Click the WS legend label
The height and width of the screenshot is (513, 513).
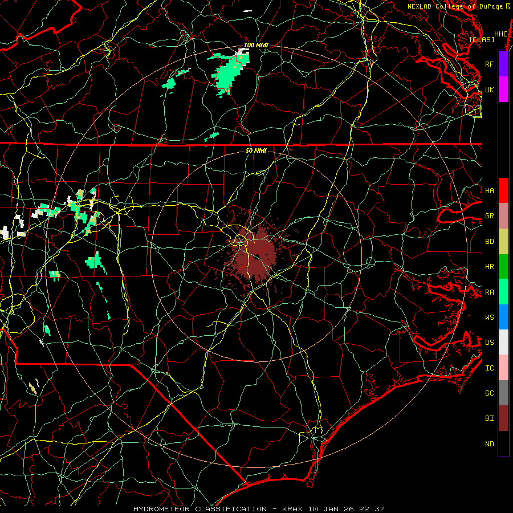click(489, 317)
